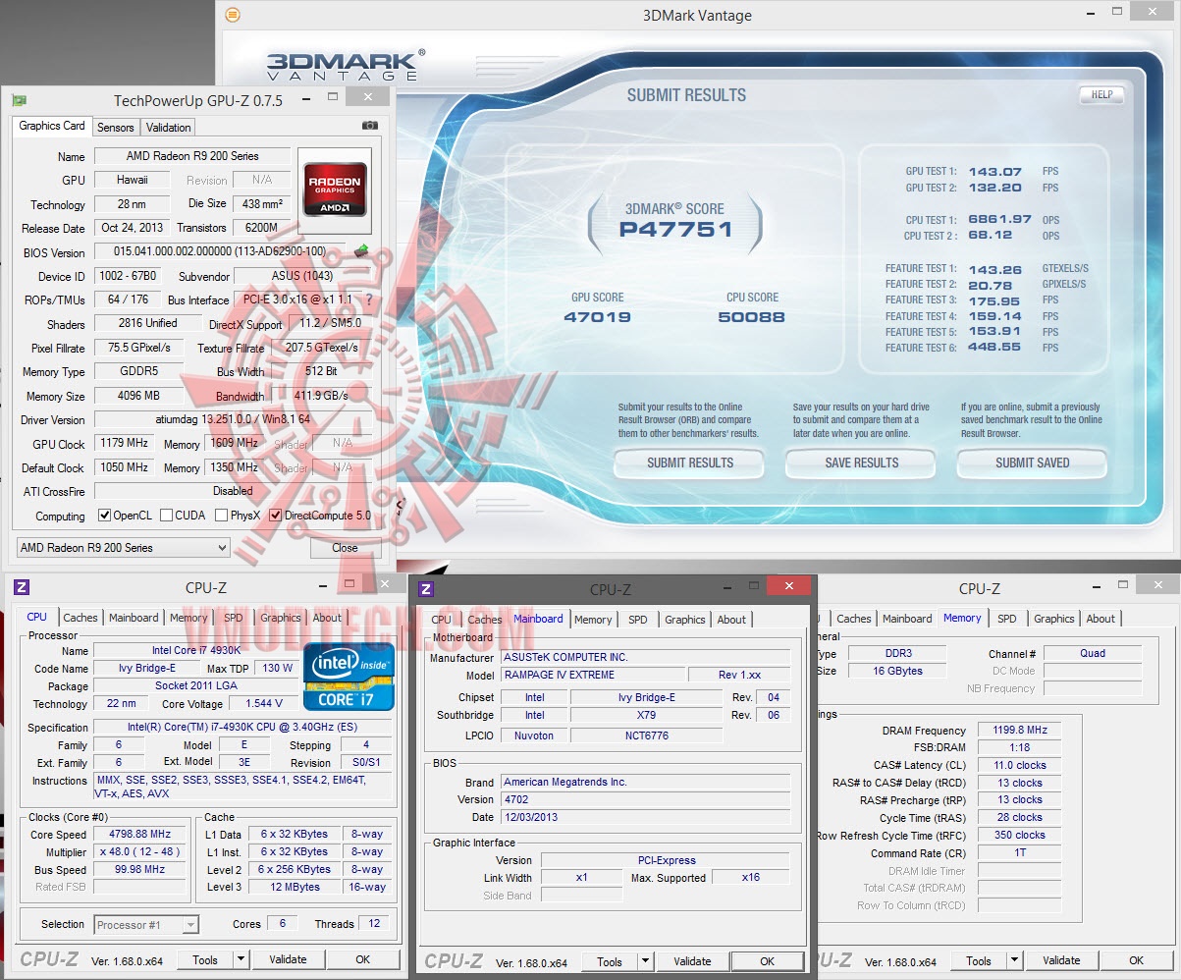Open the AMD Radeon R9 200 Series dropdown

[x=124, y=548]
